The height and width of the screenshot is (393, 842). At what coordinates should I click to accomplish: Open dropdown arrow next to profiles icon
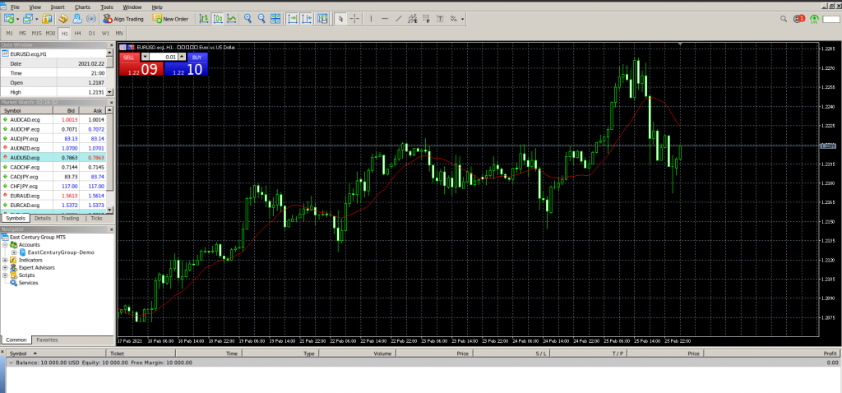[x=36, y=19]
